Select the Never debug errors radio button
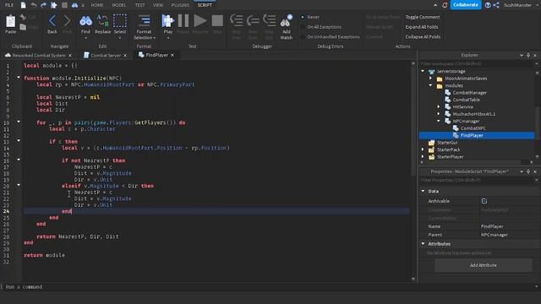Image resolution: width=541 pixels, height=304 pixels. coord(303,17)
